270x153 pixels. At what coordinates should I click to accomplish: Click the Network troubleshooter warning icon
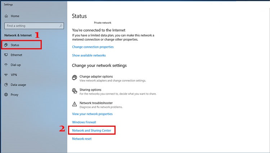pyautogui.click(x=75, y=104)
